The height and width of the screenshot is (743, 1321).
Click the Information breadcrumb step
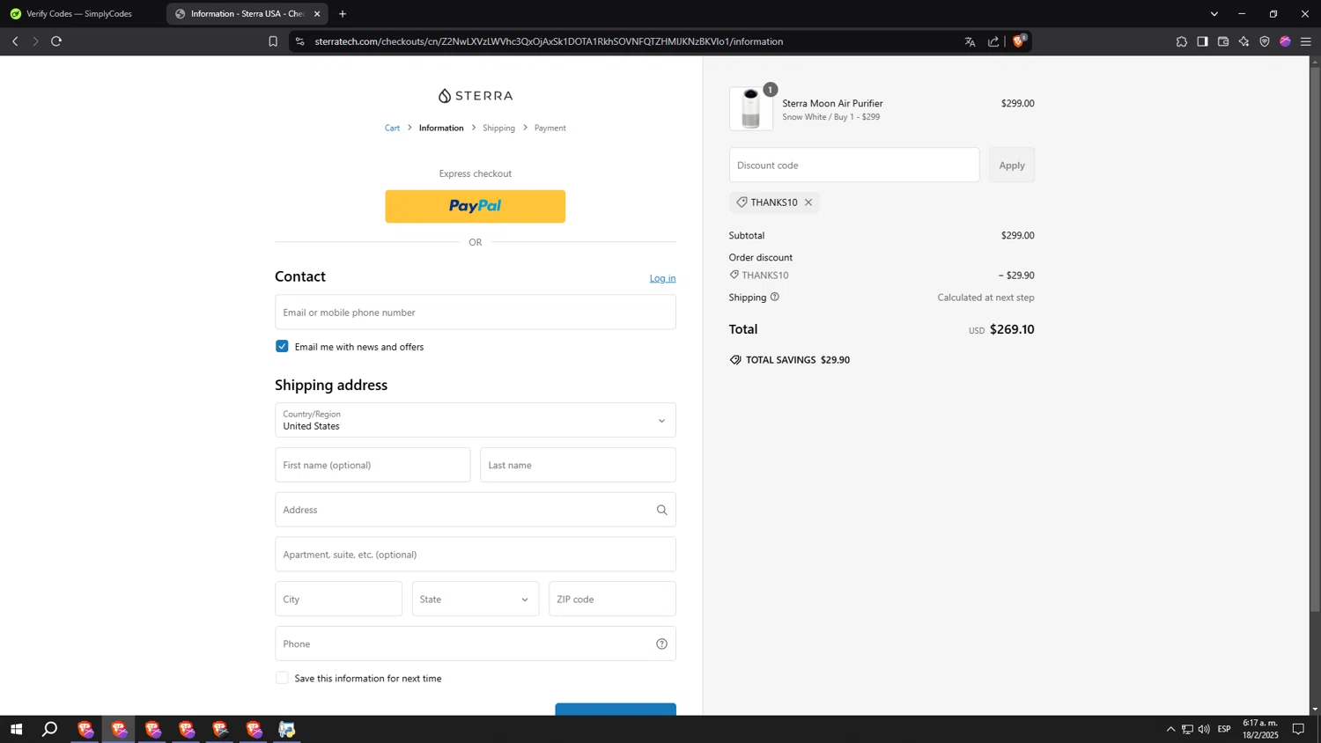441,128
